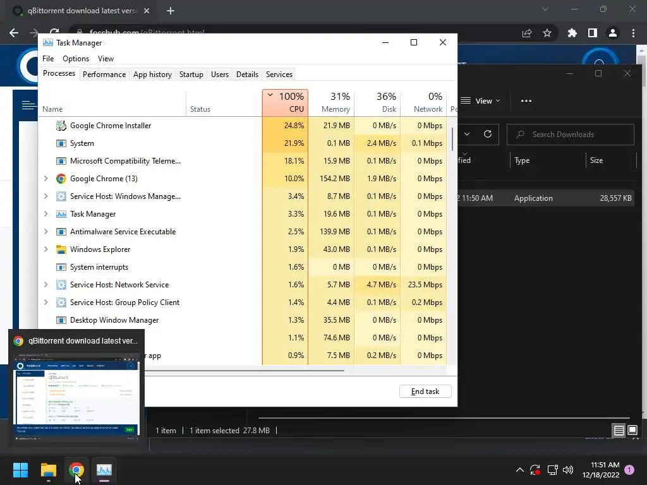This screenshot has width=647, height=485.
Task: Sort processes by the Network column header
Action: pos(424,103)
